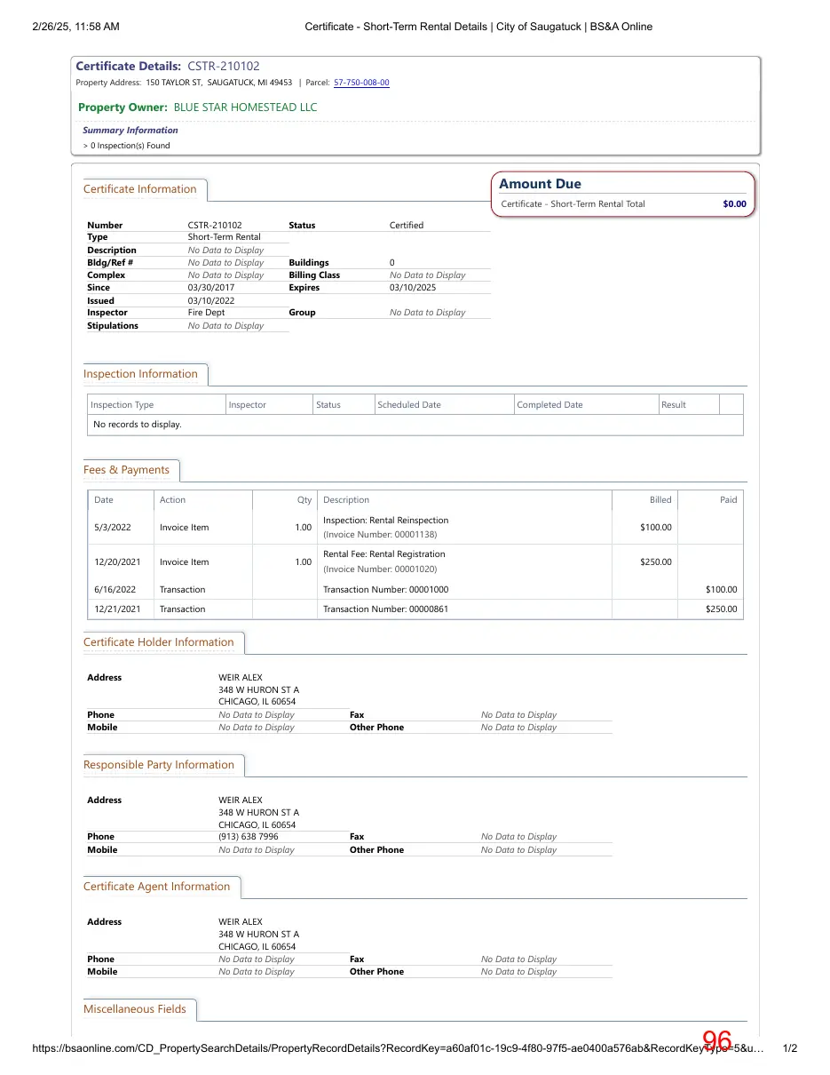
Task: Click the bsaonline.com URL in page footer
Action: click(x=398, y=1048)
